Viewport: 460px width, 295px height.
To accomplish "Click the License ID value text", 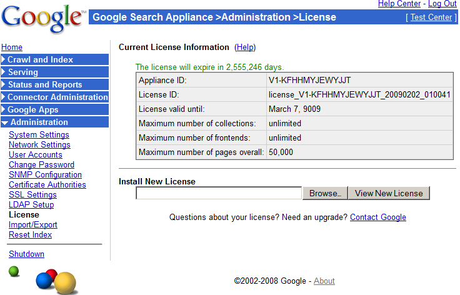I will [x=359, y=95].
